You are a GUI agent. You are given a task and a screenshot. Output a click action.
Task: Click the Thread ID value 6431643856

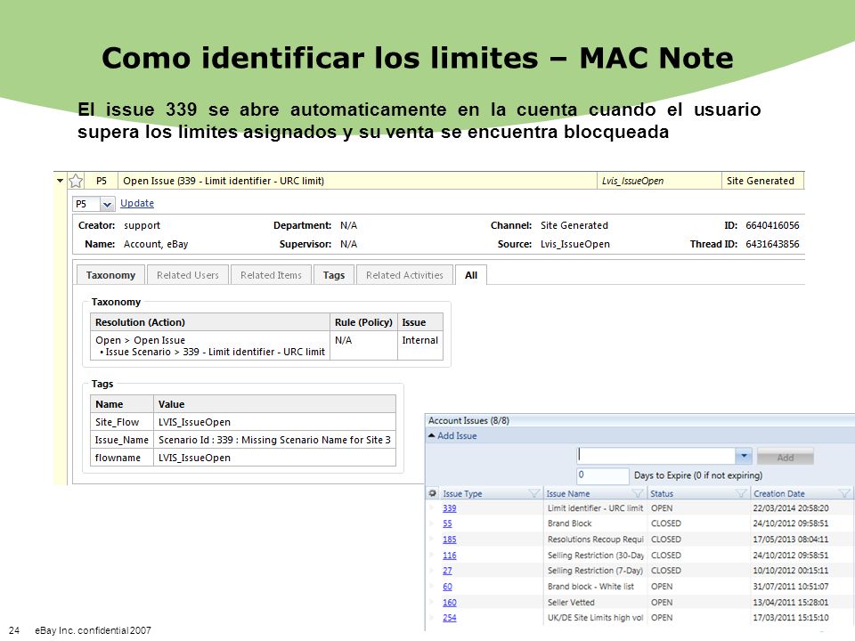772,244
